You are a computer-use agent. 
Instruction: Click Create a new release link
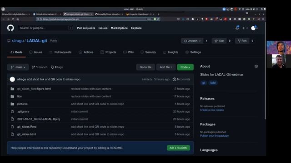pos(212,110)
